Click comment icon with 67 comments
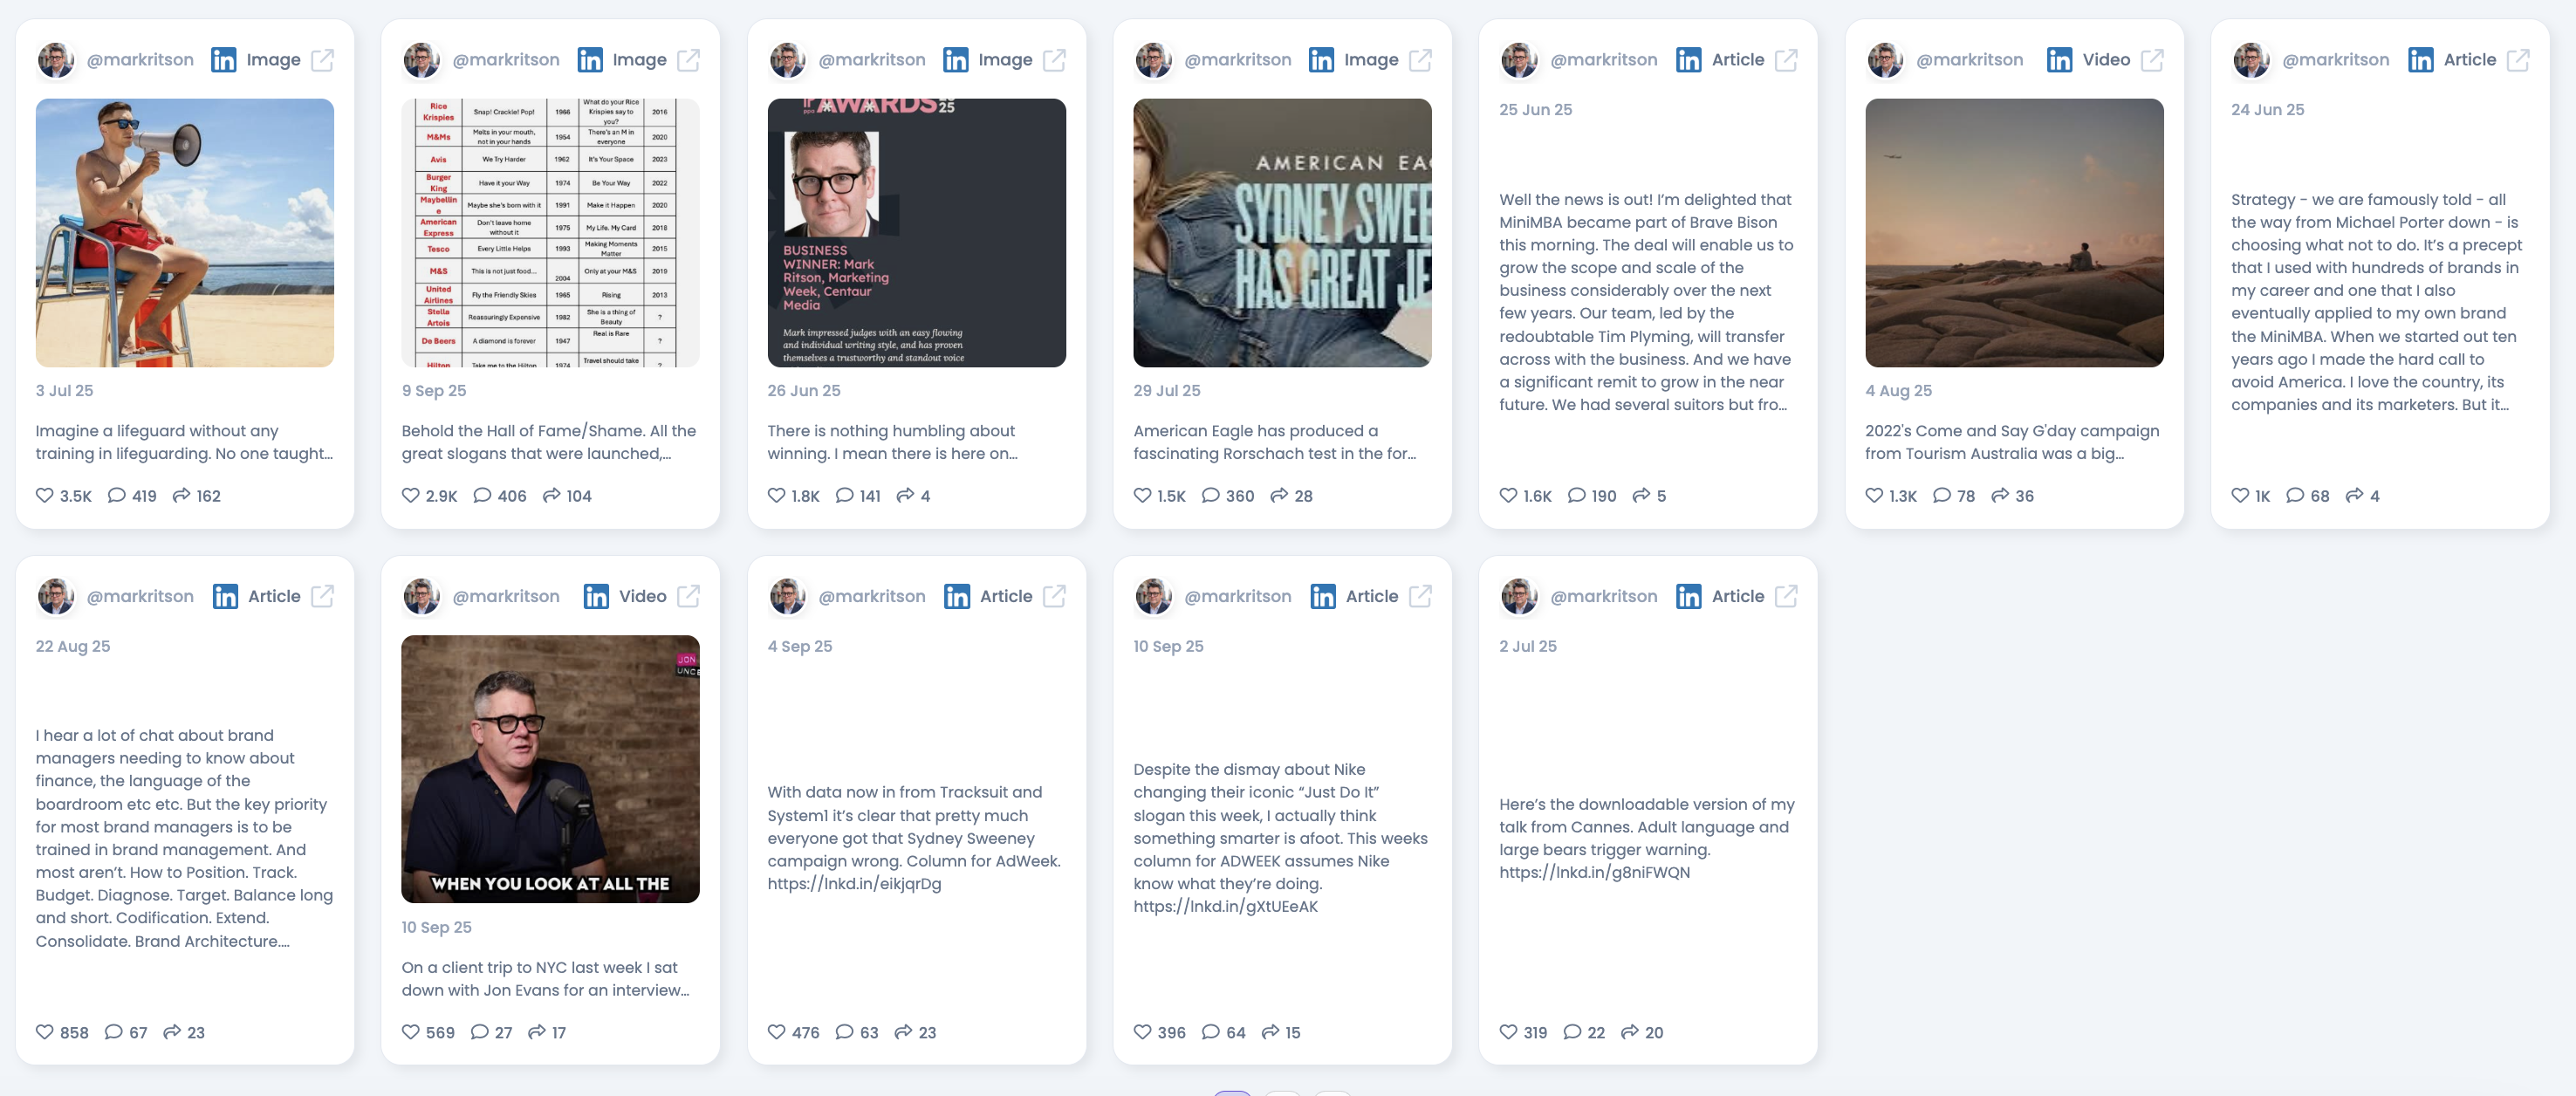Image resolution: width=2576 pixels, height=1096 pixels. [114, 1031]
